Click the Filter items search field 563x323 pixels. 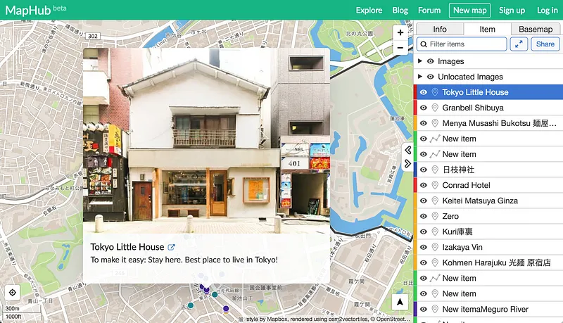[466, 44]
